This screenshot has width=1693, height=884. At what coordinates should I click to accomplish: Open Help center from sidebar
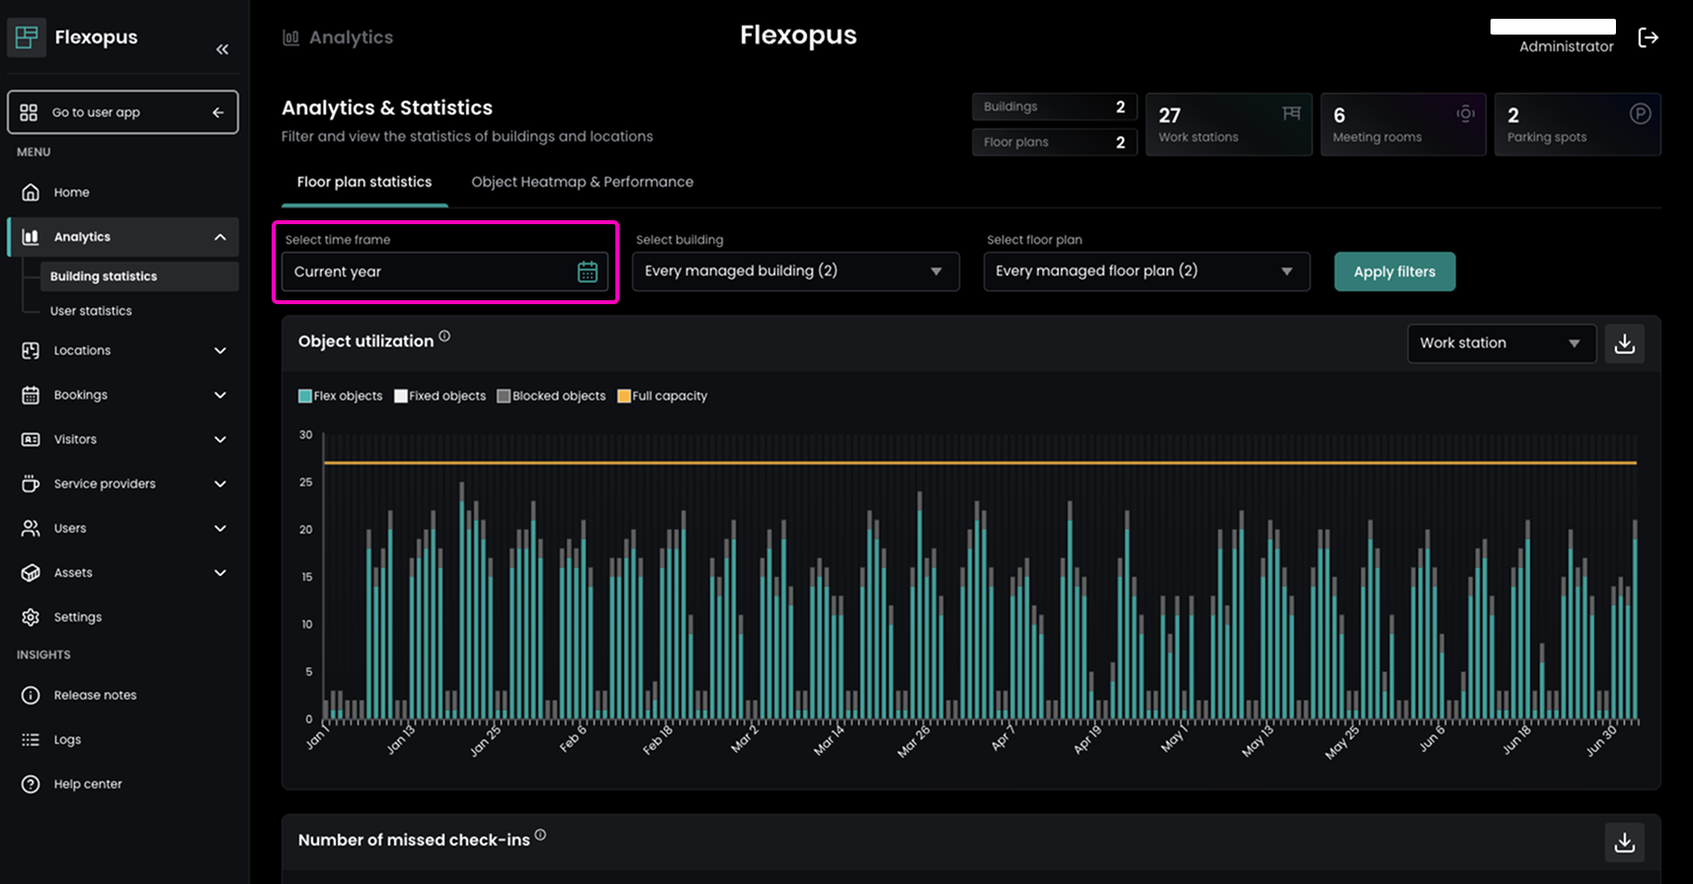tap(87, 784)
